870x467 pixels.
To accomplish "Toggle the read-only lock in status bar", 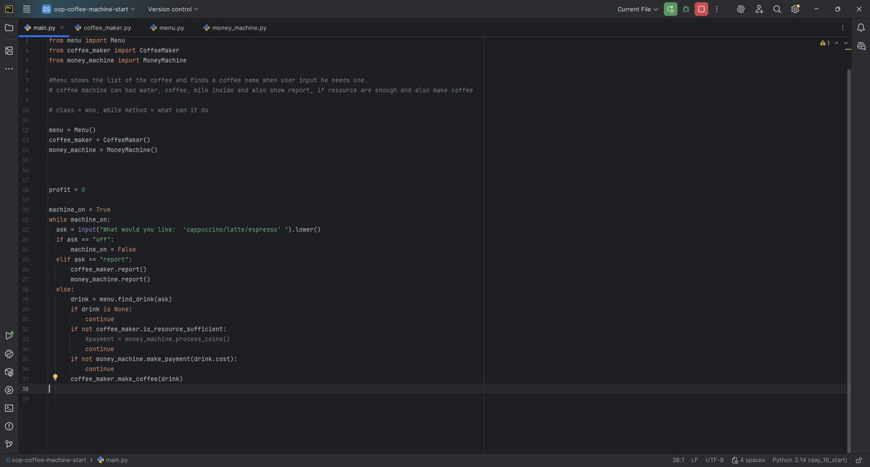I will click(x=858, y=460).
